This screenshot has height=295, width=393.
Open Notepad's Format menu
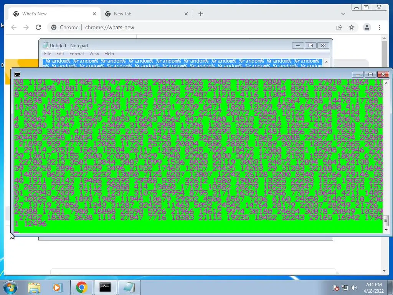76,54
